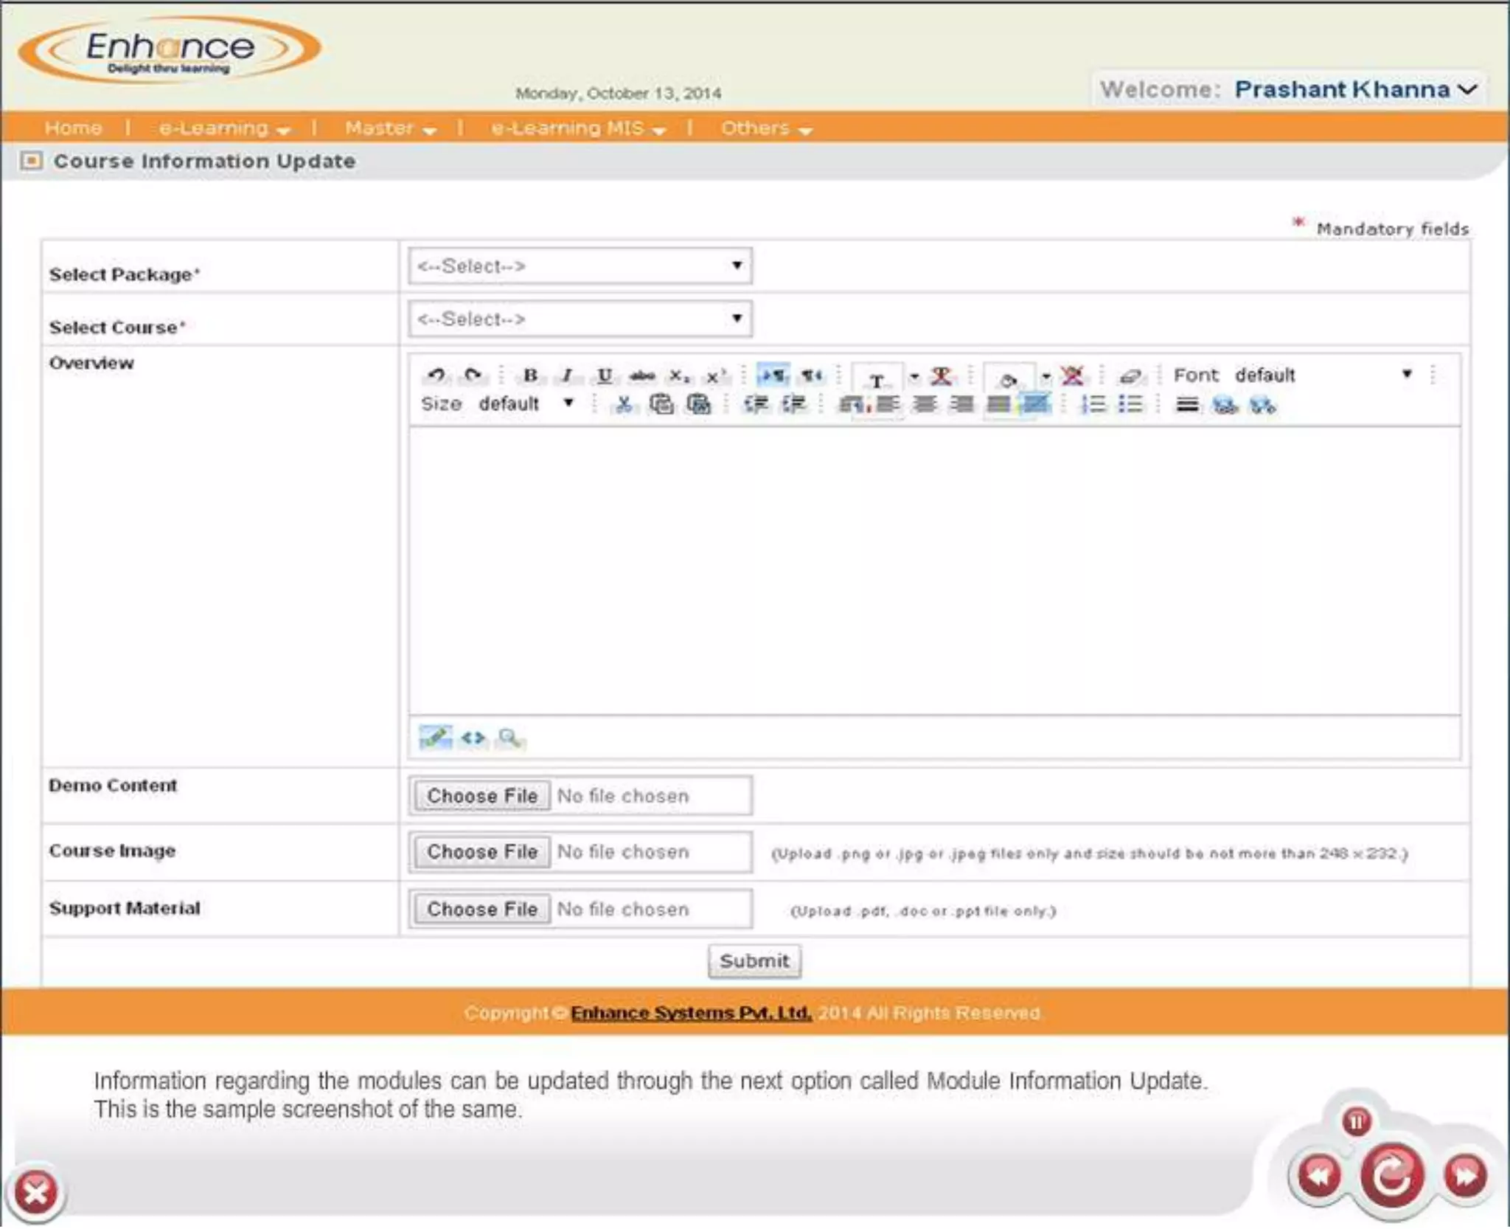Open the Select Package dropdown

580,266
